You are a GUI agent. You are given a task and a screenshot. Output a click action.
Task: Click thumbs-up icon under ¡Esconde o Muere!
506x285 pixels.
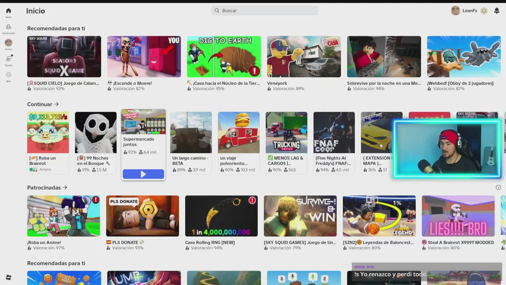110,89
